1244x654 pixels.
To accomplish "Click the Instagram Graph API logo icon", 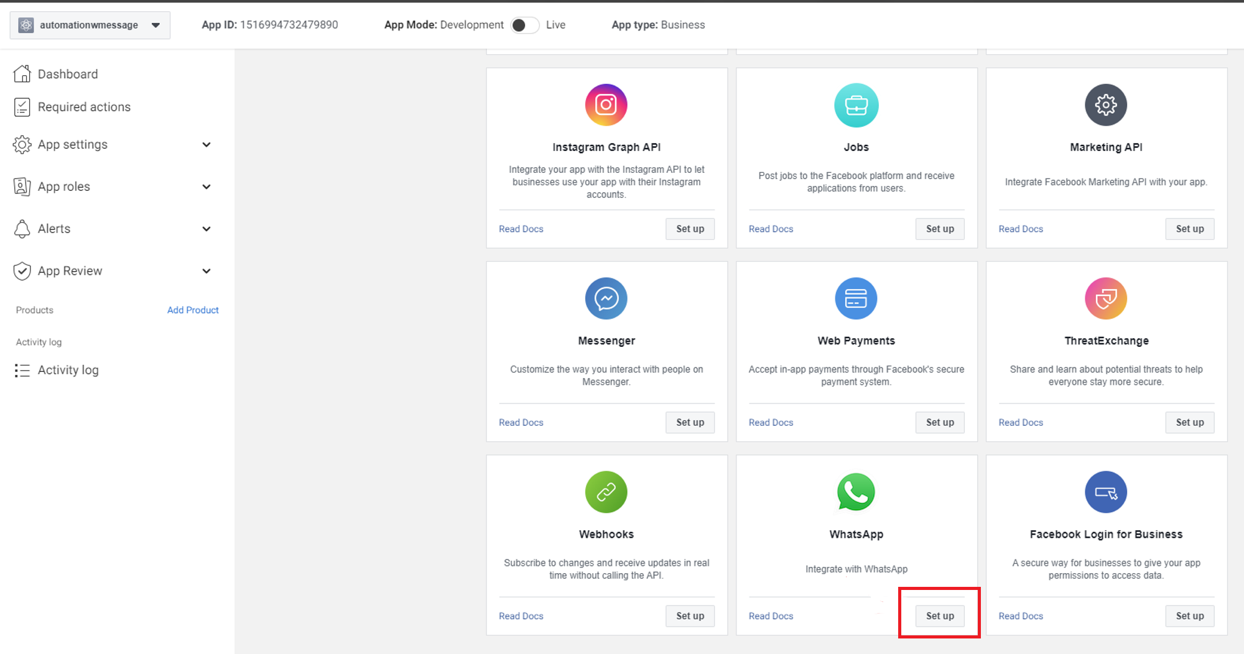I will [x=606, y=105].
